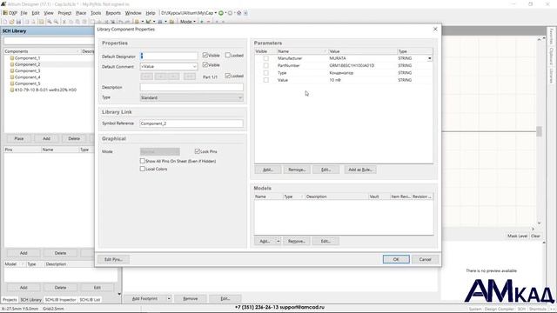
Task: Check Visible box for Value parameter
Action: tap(265, 80)
